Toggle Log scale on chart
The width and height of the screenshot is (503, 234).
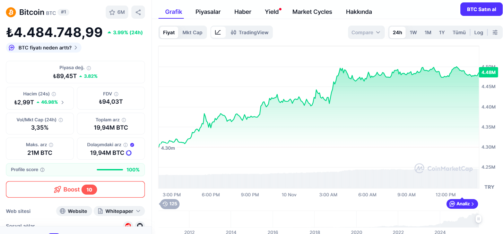click(x=479, y=32)
